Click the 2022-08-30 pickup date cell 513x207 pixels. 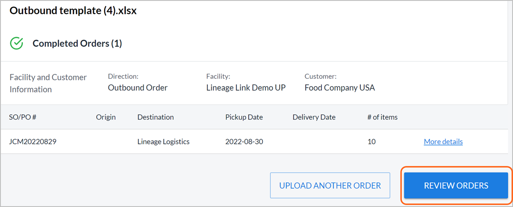pyautogui.click(x=245, y=142)
